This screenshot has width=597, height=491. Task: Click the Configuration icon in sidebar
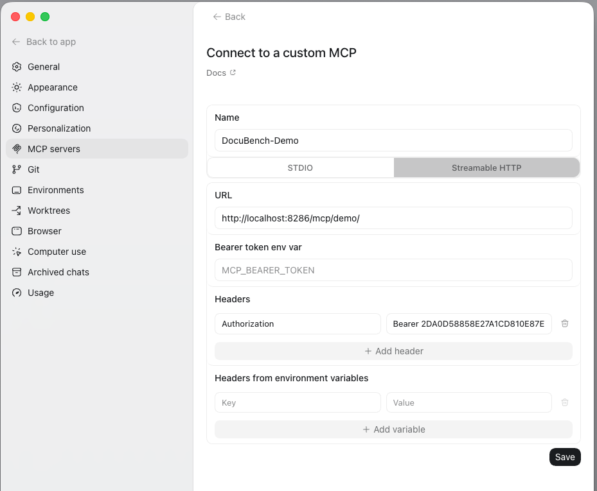point(16,108)
